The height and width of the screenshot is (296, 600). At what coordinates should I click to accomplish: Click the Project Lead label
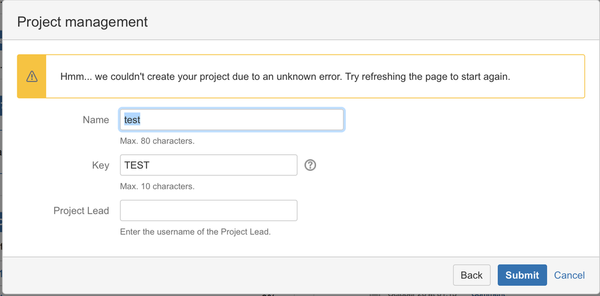click(81, 211)
